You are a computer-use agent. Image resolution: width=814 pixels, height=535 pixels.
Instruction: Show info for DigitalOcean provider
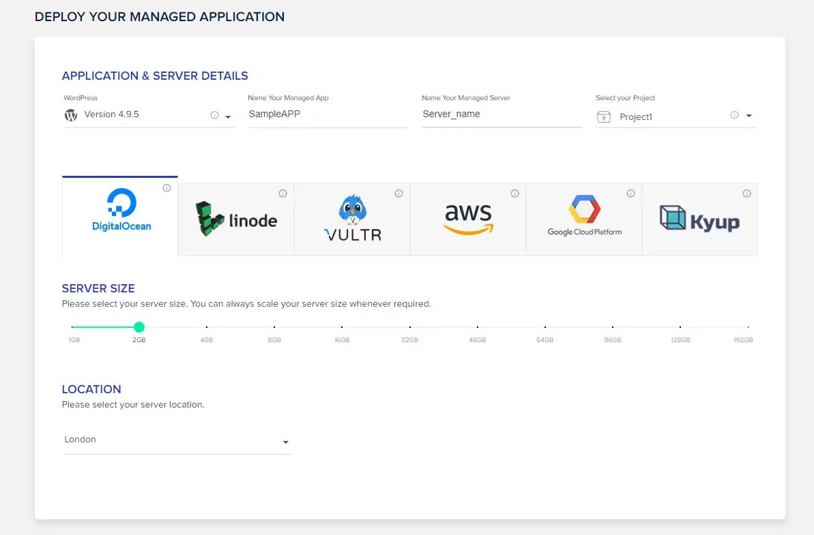pos(166,188)
